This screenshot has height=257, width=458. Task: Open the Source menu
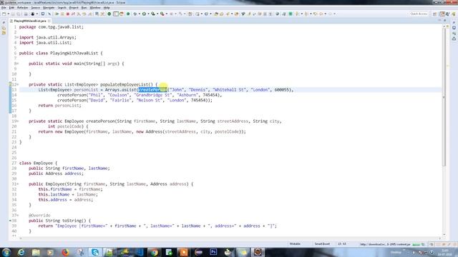click(x=36, y=8)
